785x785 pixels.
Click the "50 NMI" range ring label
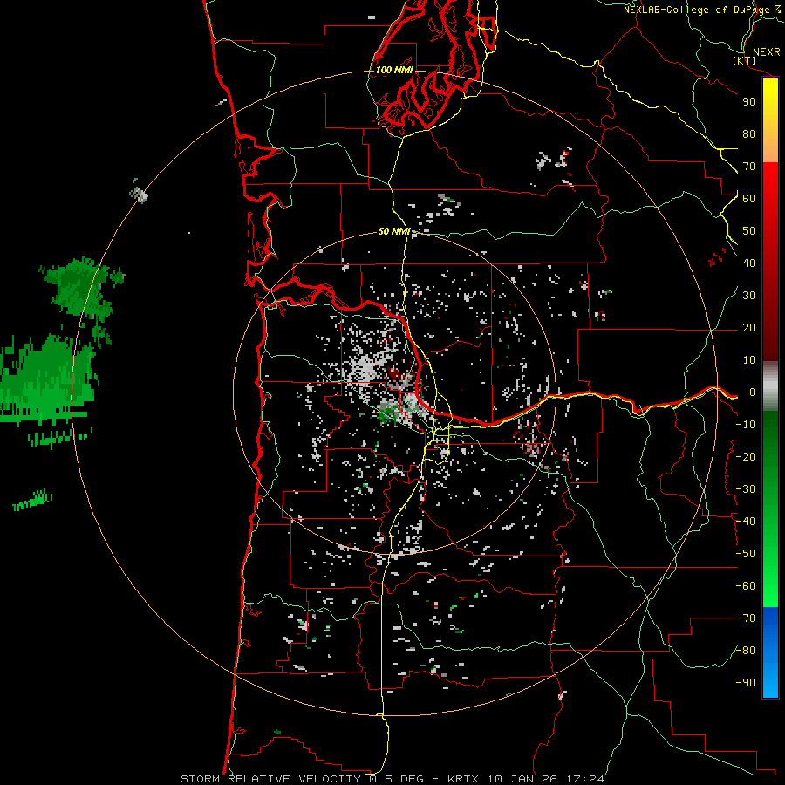pos(394,231)
